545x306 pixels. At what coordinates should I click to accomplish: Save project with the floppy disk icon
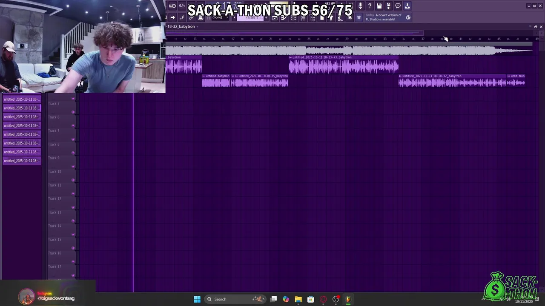point(379,6)
